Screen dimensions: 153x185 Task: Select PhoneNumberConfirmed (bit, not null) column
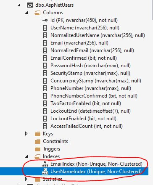pos(94,96)
